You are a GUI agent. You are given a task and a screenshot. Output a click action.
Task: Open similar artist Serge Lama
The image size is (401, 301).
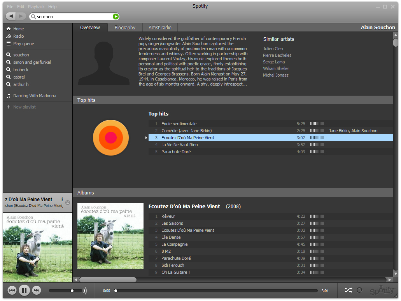click(x=274, y=62)
